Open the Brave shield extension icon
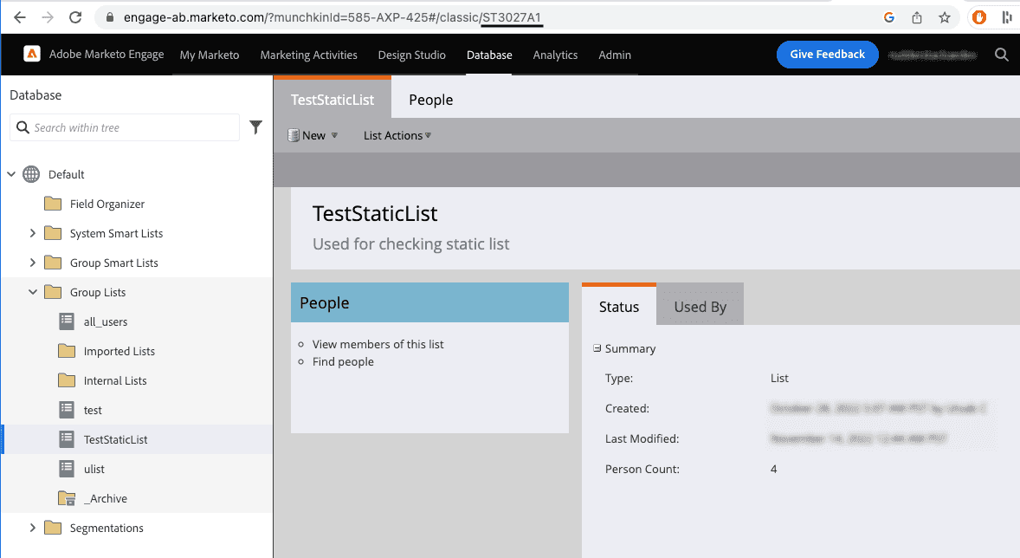1020x558 pixels. tap(979, 17)
